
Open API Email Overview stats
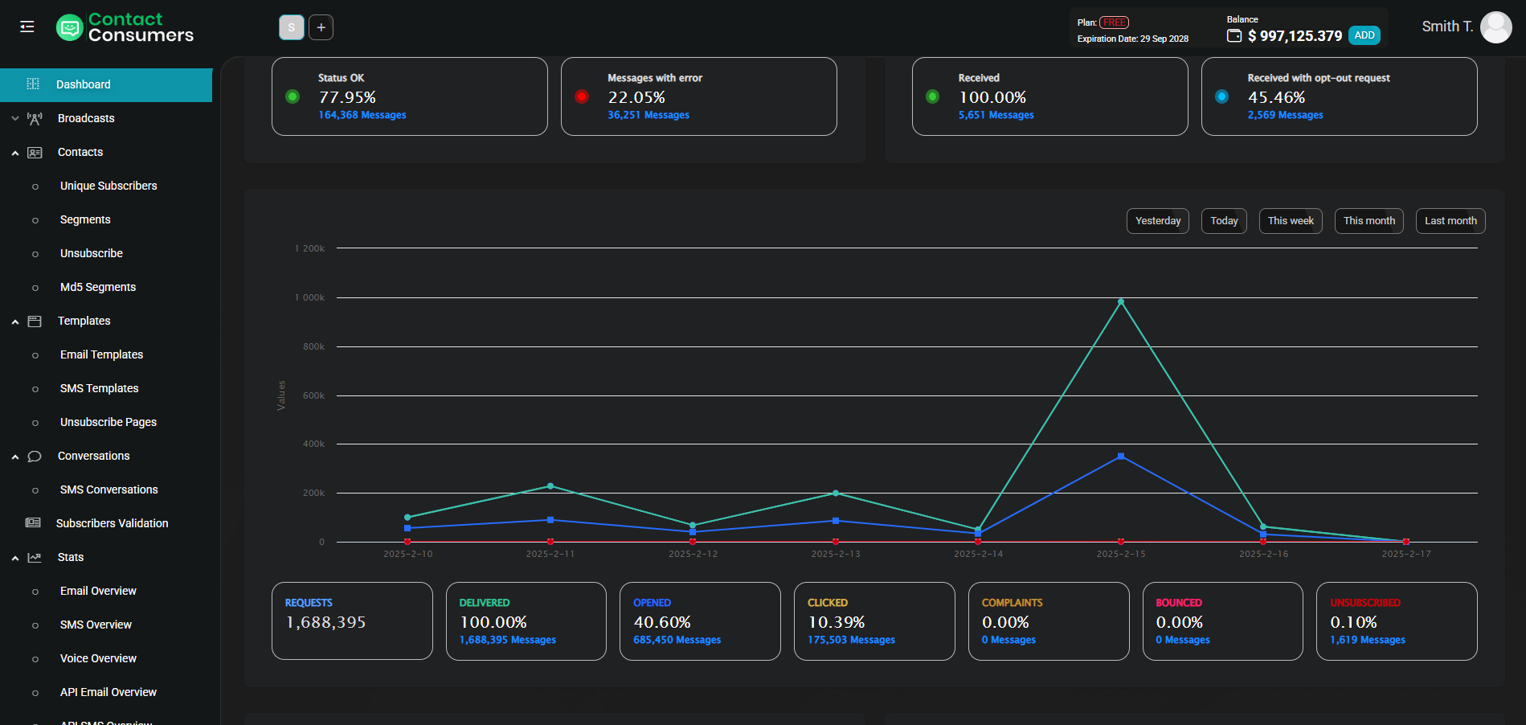[108, 692]
